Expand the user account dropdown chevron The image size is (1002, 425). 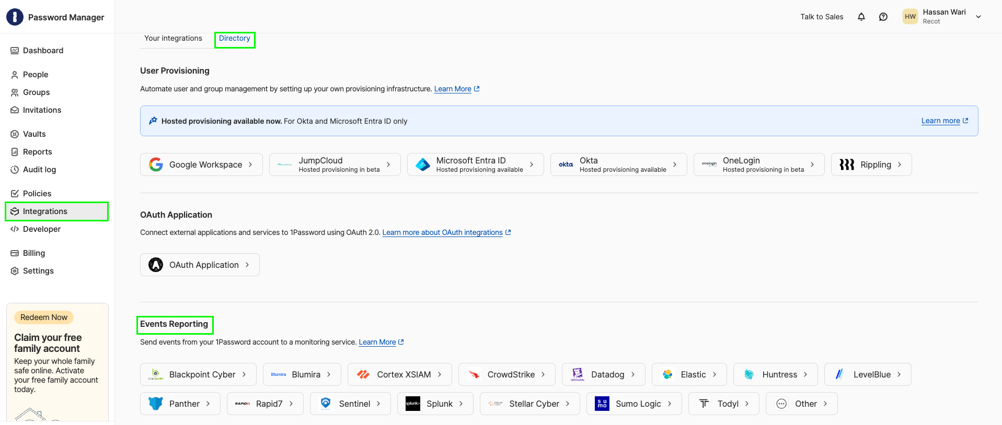pyautogui.click(x=978, y=17)
